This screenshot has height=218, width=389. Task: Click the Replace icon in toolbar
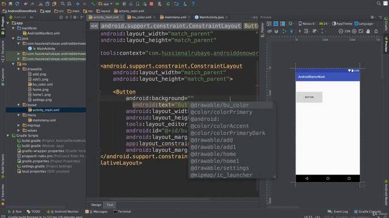point(69,4)
